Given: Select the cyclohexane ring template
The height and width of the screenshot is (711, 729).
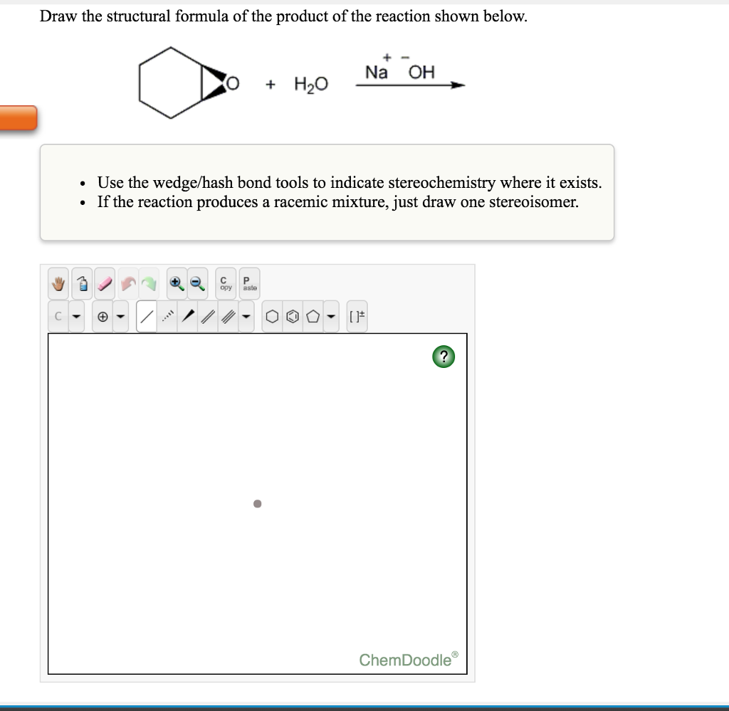Looking at the screenshot, I should [x=272, y=315].
